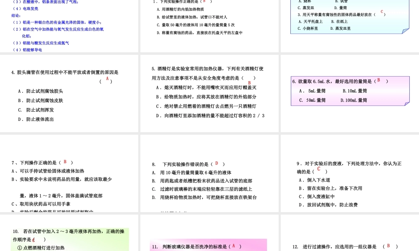The image size is (419, 251).
Task: Open the slide with question 8 下列实验操作错误的是
Action: tap(209, 173)
